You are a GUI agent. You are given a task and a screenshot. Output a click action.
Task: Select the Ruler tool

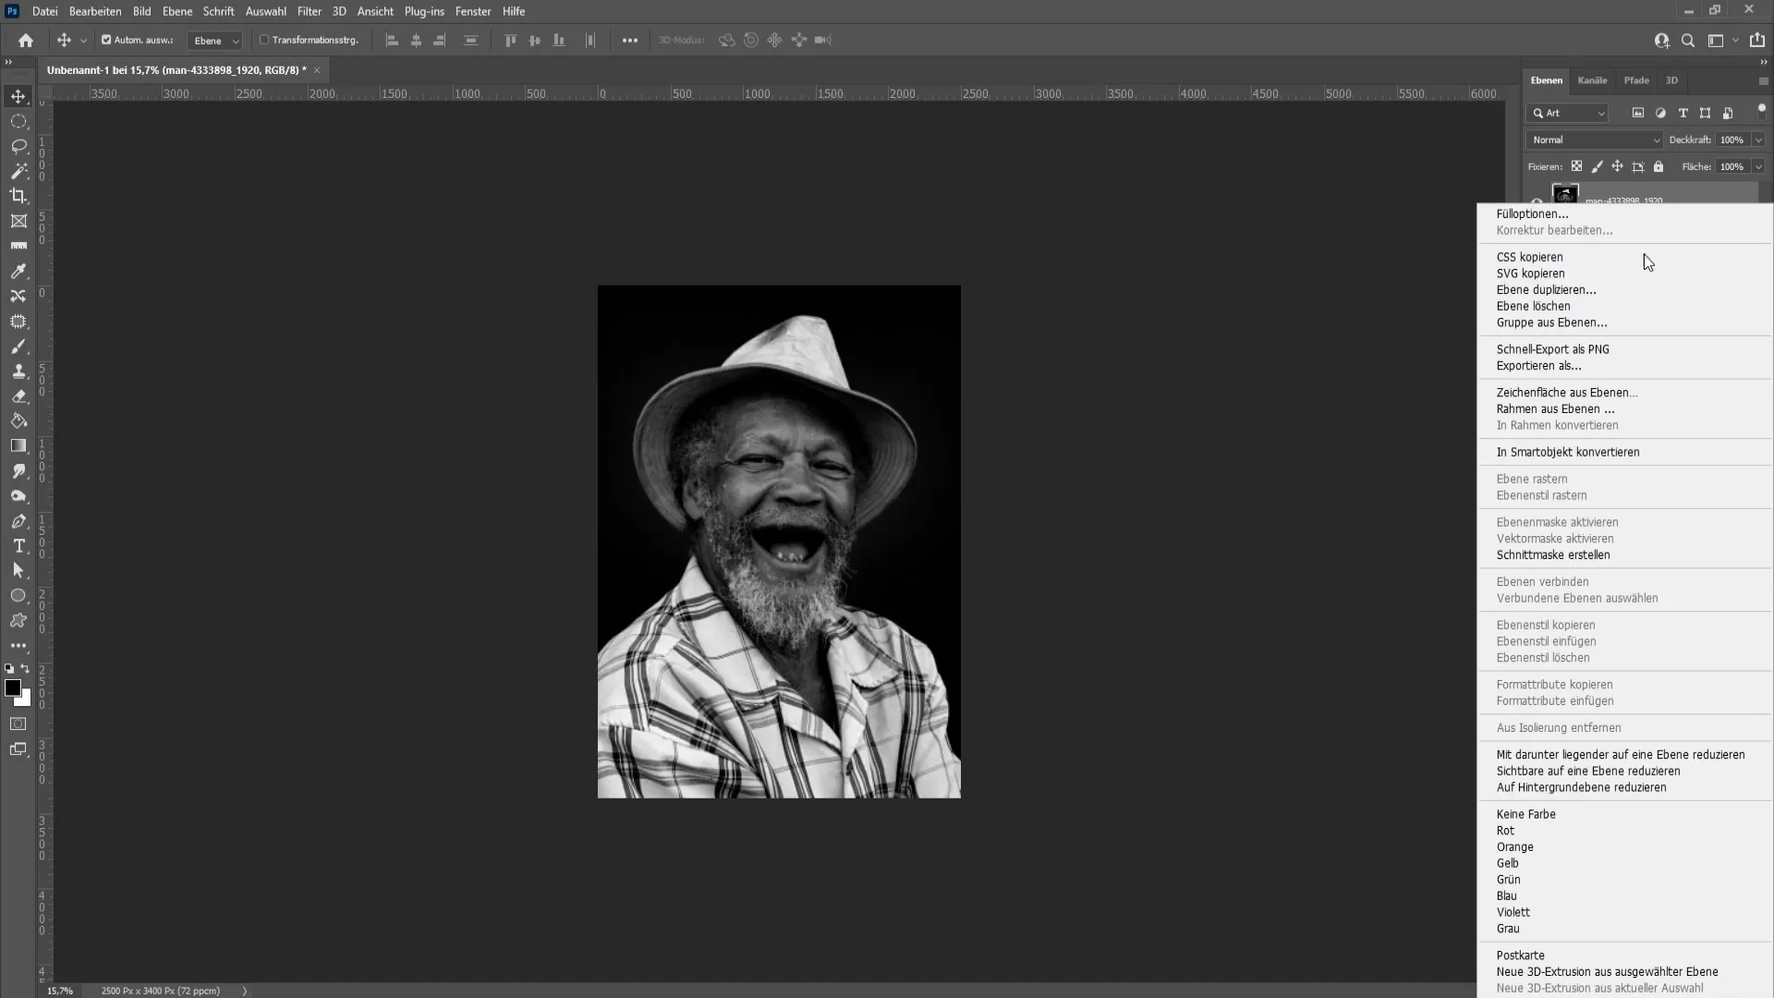pyautogui.click(x=18, y=246)
